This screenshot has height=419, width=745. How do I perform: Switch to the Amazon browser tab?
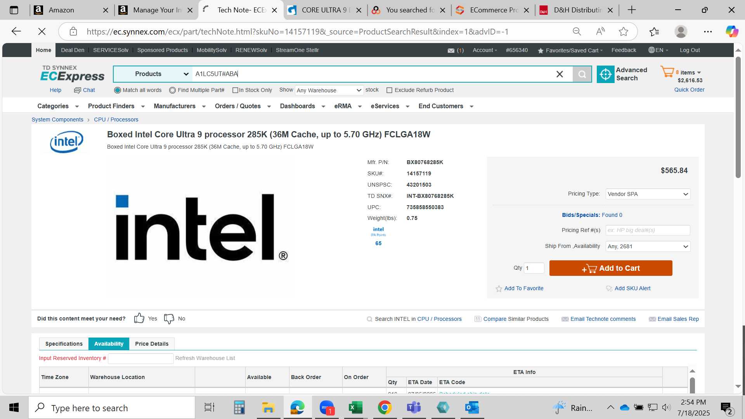(x=71, y=10)
